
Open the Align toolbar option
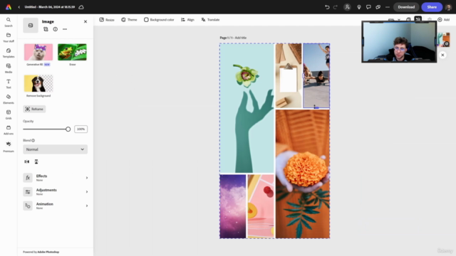pos(187,20)
